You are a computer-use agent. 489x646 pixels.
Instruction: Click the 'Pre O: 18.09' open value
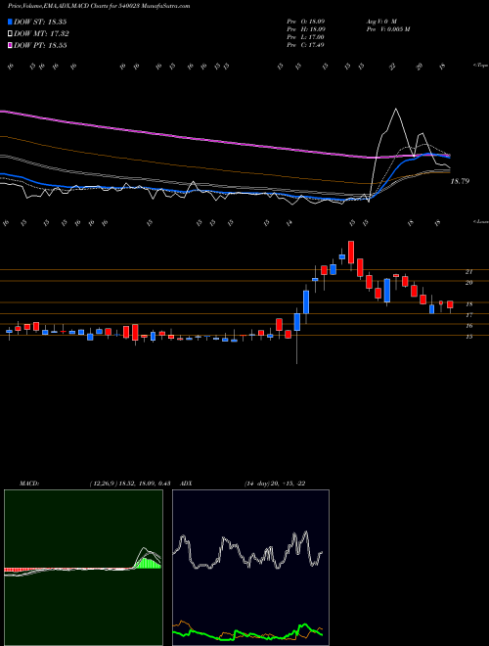pyautogui.click(x=306, y=22)
